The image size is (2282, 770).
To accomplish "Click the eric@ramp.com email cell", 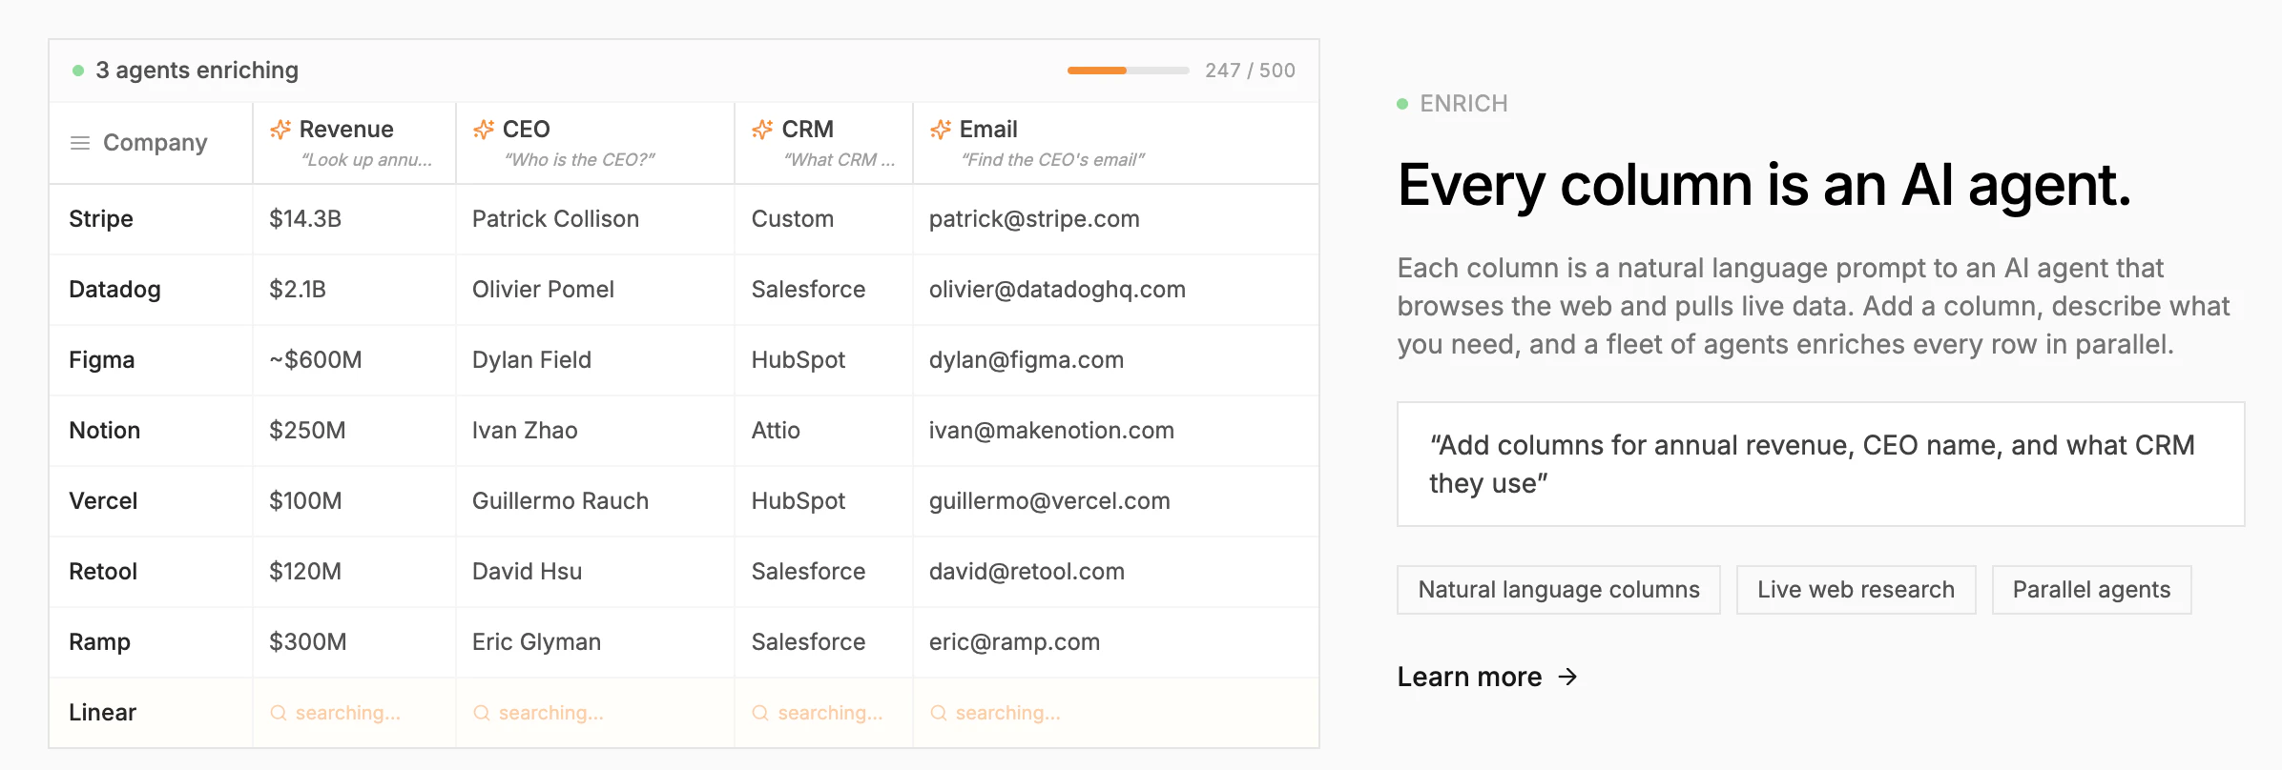I will tap(1116, 642).
